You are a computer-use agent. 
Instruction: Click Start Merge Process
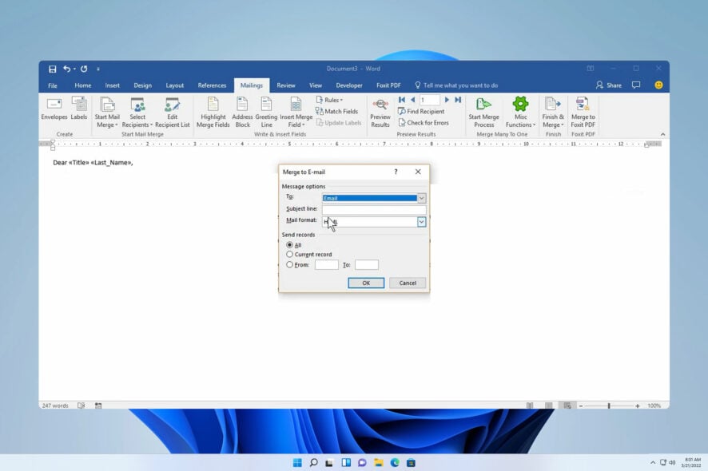pos(483,113)
